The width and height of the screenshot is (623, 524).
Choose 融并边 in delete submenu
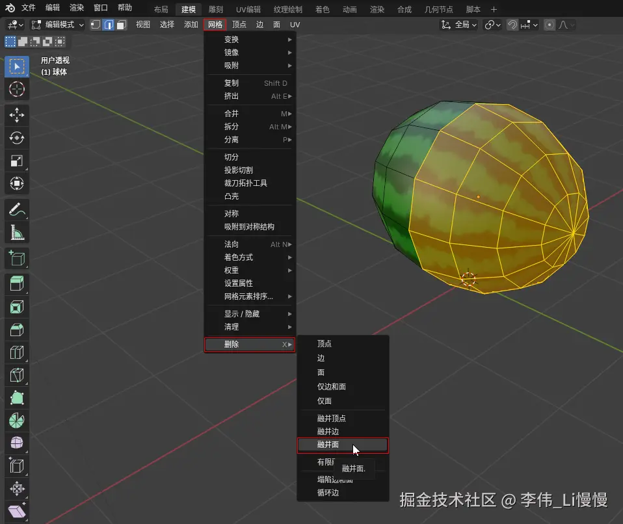[343, 432]
